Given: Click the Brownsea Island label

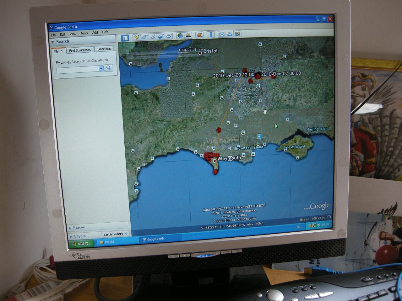Looking at the screenshot, I should (249, 148).
